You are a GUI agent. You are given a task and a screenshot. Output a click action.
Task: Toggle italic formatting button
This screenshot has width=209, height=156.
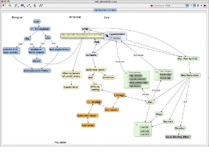pos(201,5)
